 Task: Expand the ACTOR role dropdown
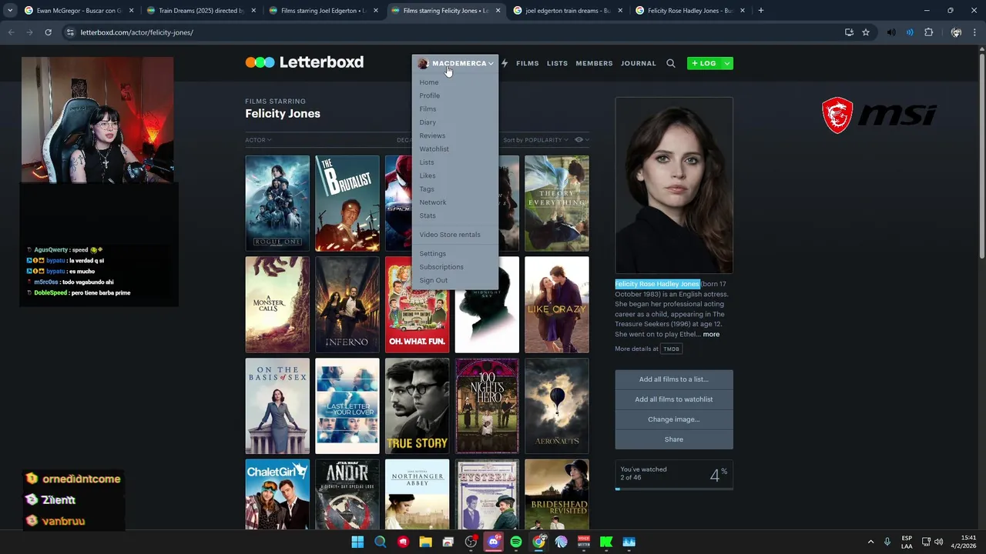point(258,140)
